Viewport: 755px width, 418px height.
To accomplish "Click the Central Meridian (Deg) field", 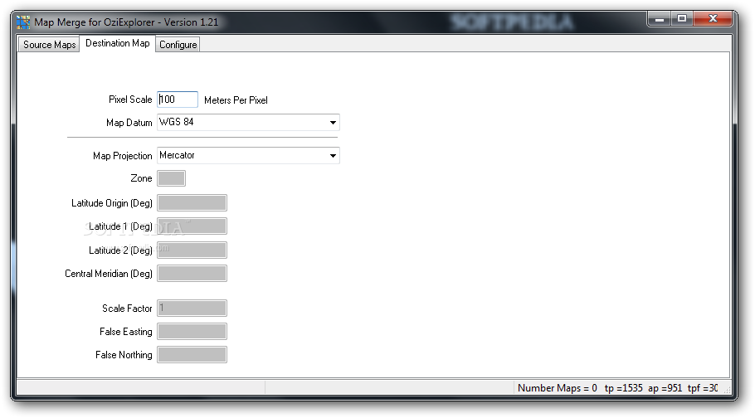I will pos(192,273).
